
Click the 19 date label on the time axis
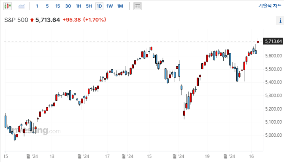tap(207, 156)
